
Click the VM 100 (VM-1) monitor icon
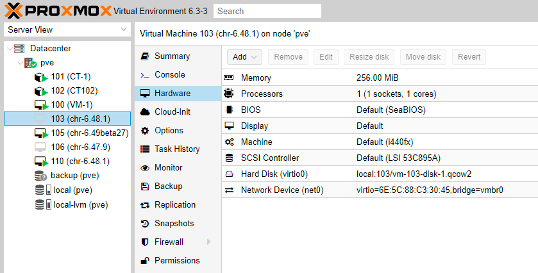[41, 104]
